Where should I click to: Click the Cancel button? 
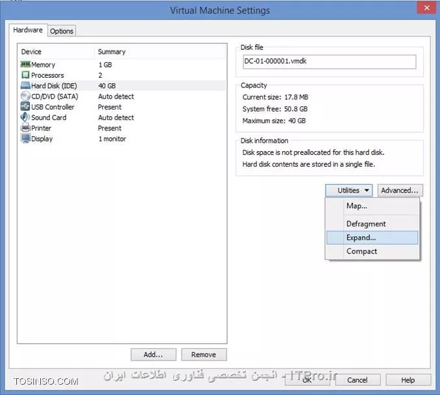click(x=358, y=380)
